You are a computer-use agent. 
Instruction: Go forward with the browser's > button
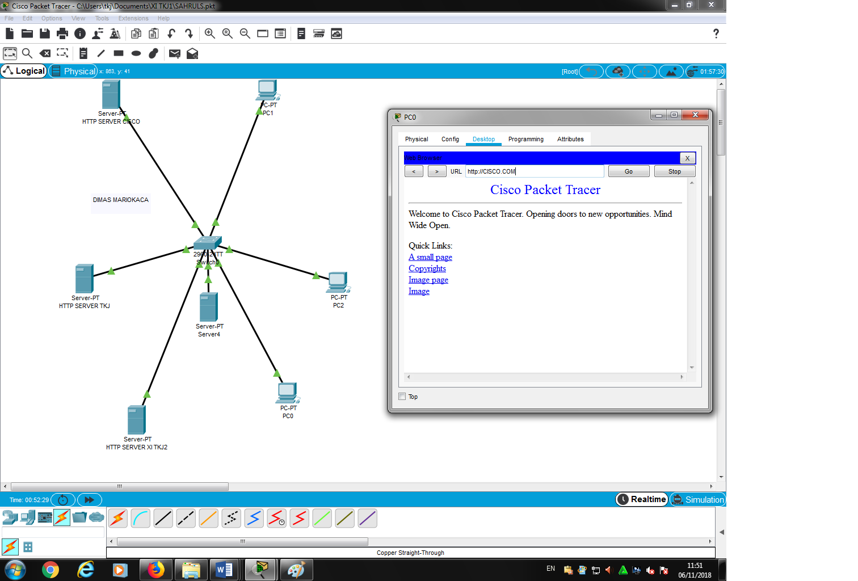click(437, 171)
